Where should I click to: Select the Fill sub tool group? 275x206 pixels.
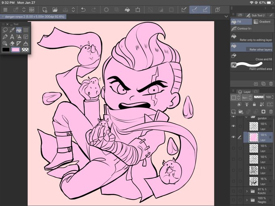point(241,22)
